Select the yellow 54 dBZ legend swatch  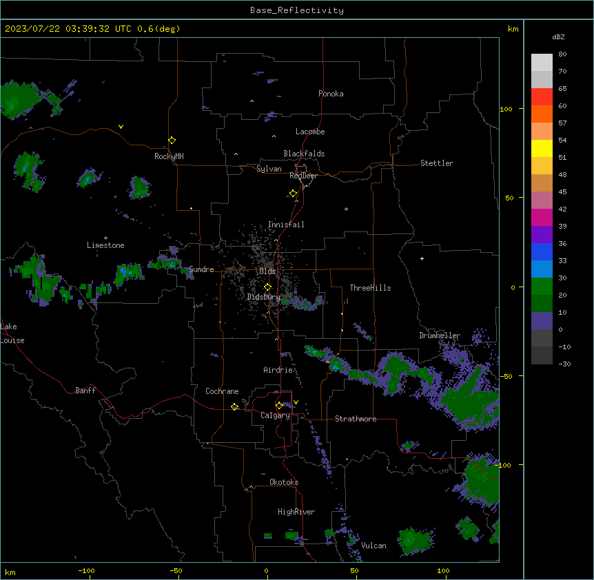(542, 148)
